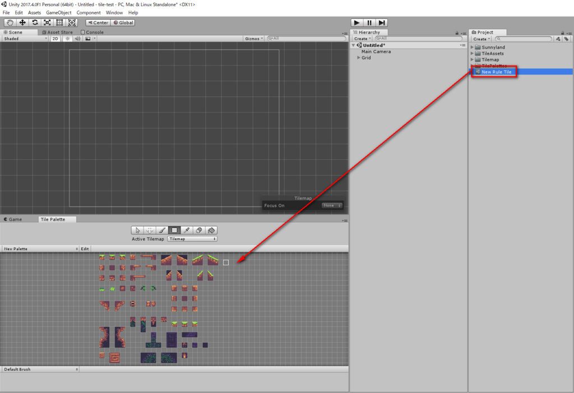Viewport: 574px width, 393px height.
Task: Open the Active Tilemap dropdown
Action: (x=192, y=238)
